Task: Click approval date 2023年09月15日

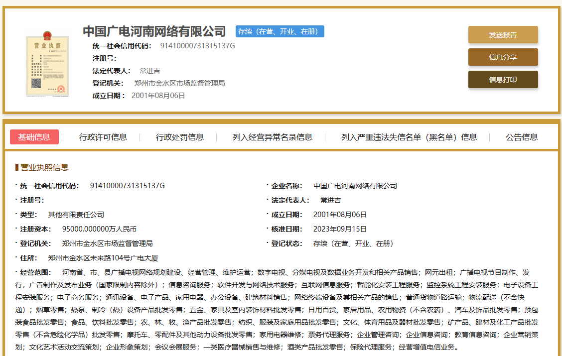Action: click(x=340, y=229)
